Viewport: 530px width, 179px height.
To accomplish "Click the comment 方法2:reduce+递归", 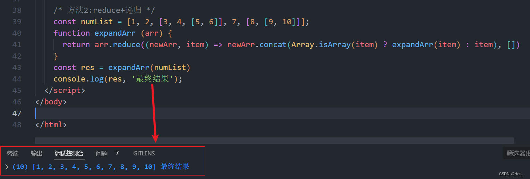I will [104, 10].
